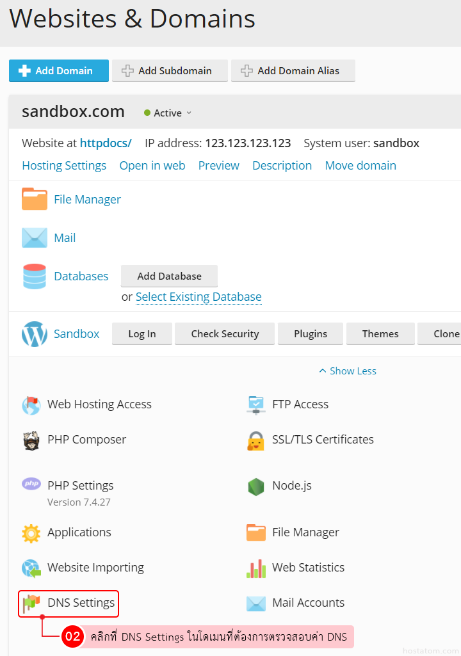Click the Databases stack icon
Screen dimensions: 461x656
pyautogui.click(x=35, y=276)
